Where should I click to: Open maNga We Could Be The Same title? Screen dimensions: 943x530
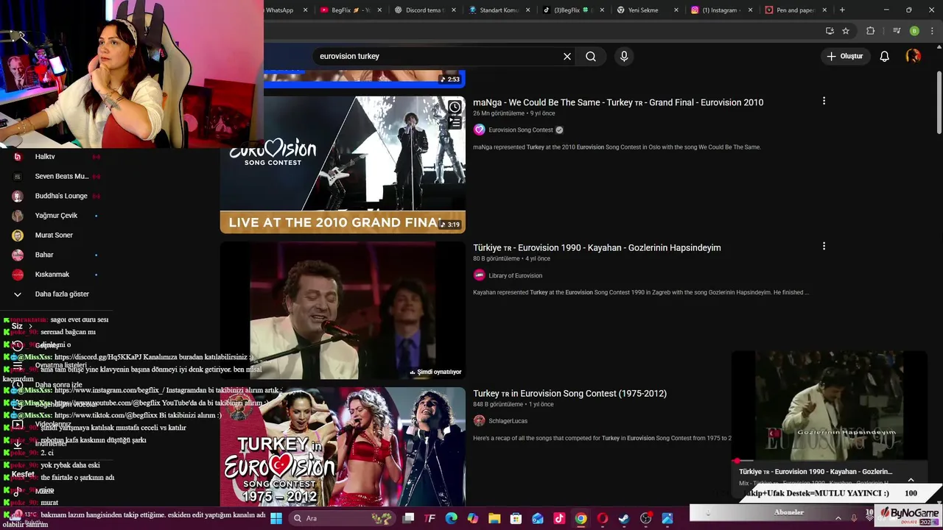pos(618,102)
